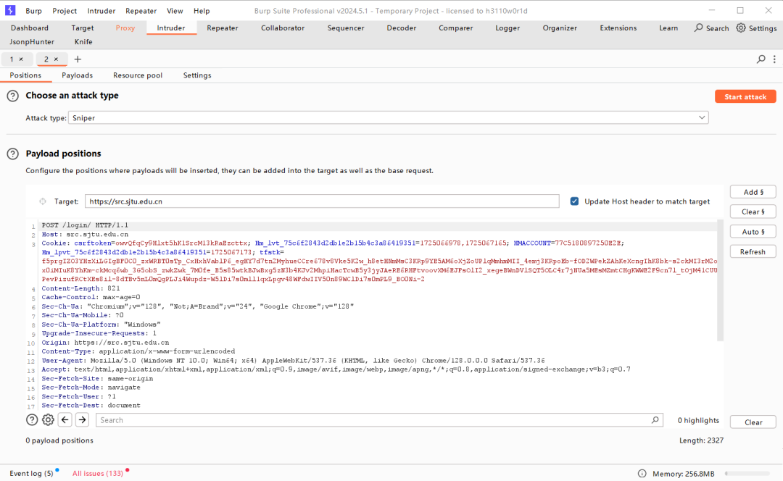Image resolution: width=783 pixels, height=481 pixels.
Task: Switch to the Extensions tab
Action: (618, 28)
